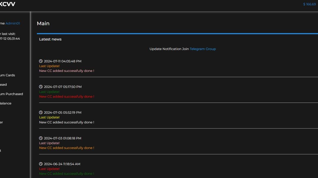The image size is (318, 178).
Task: Open the Telegram Group link
Action: click(x=203, y=49)
